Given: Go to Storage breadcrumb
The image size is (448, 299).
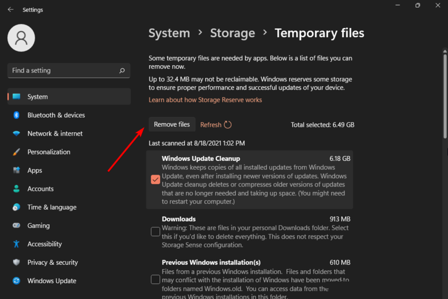Looking at the screenshot, I should [232, 33].
